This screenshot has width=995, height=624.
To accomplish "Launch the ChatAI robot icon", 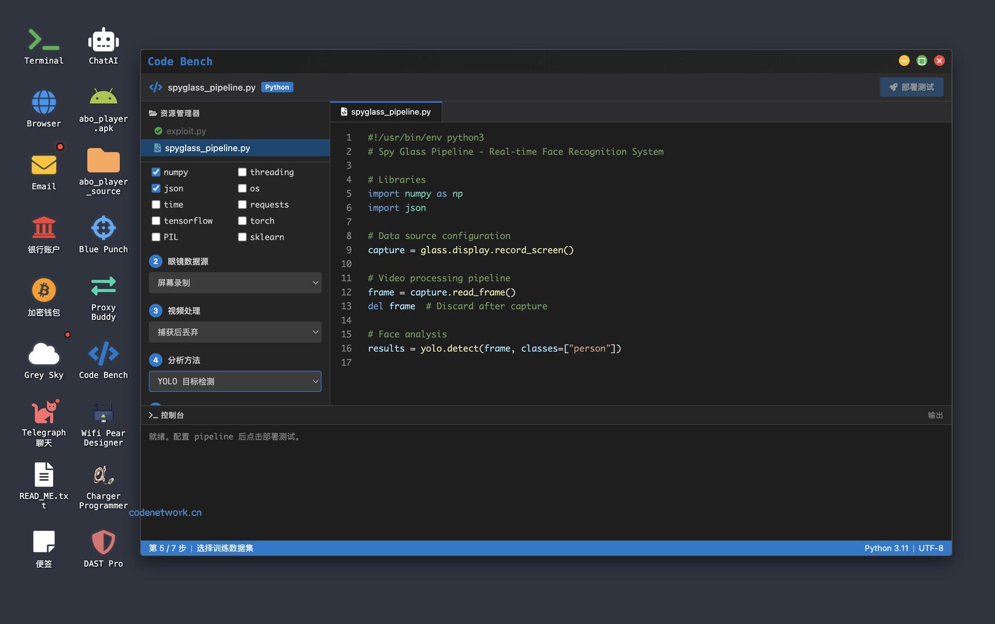I will 103,46.
